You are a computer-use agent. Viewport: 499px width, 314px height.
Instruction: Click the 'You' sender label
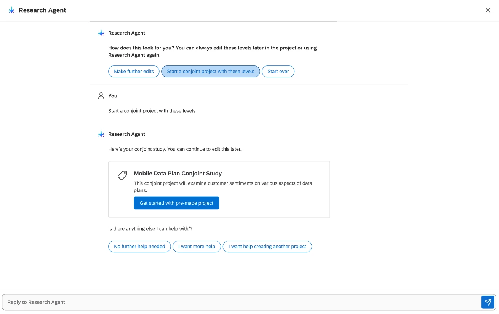[113, 96]
